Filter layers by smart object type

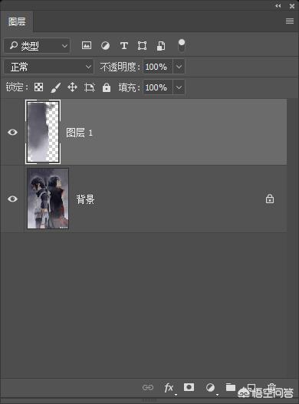161,46
